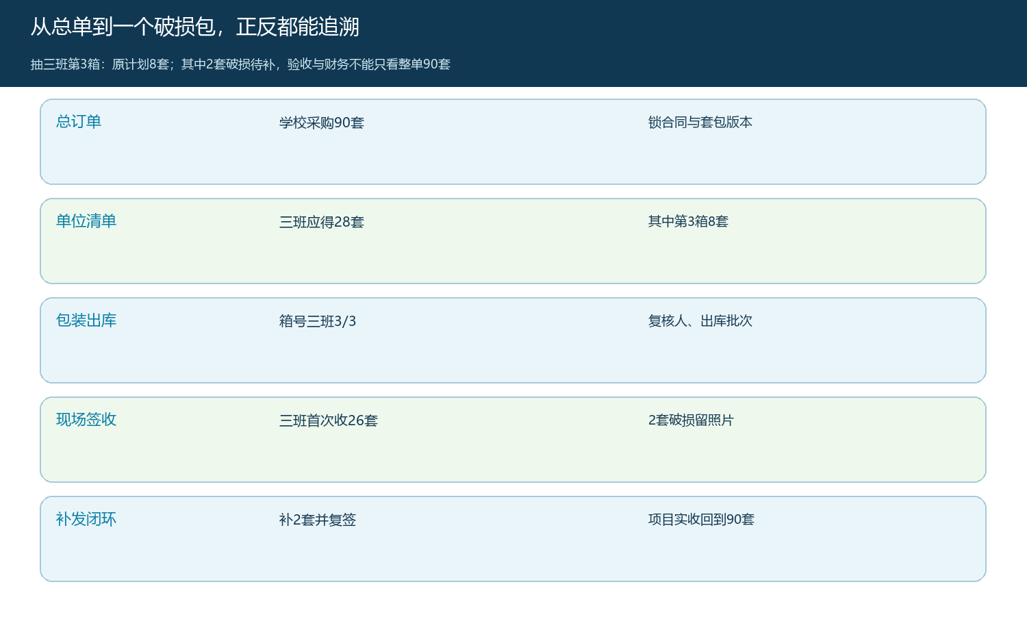The height and width of the screenshot is (630, 1027).
Task: Click the 单位清单 row heading
Action: (x=86, y=221)
